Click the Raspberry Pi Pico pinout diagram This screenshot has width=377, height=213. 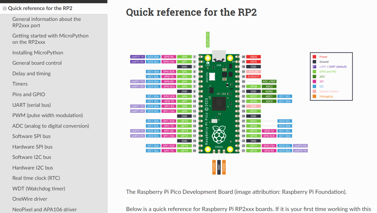tap(241, 103)
